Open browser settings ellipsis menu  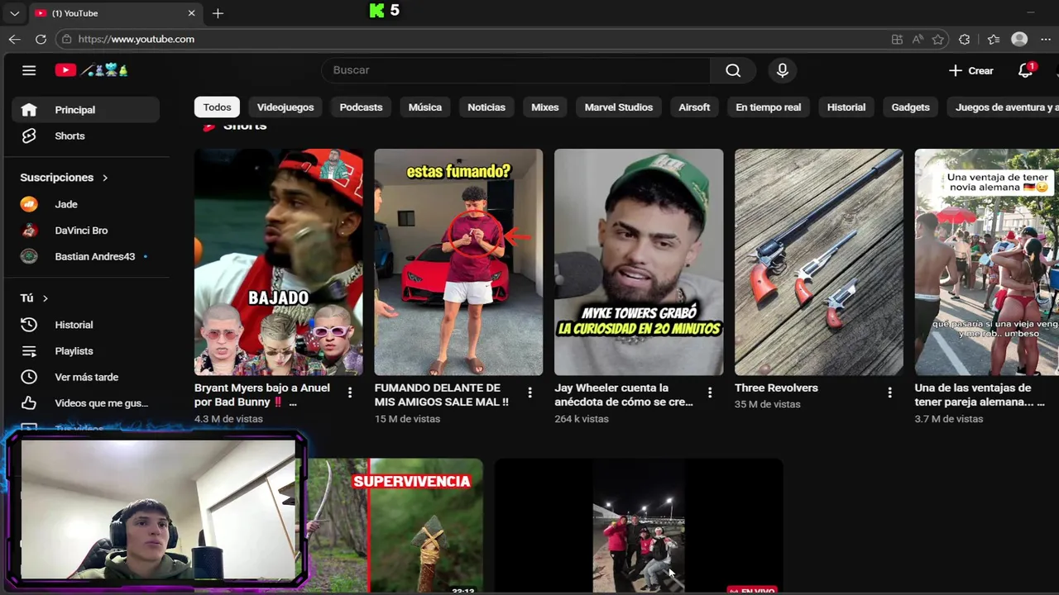point(1046,40)
